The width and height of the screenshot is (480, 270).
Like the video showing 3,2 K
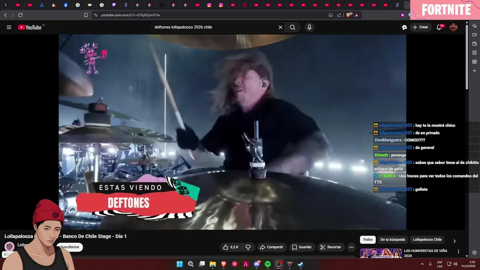coord(231,247)
